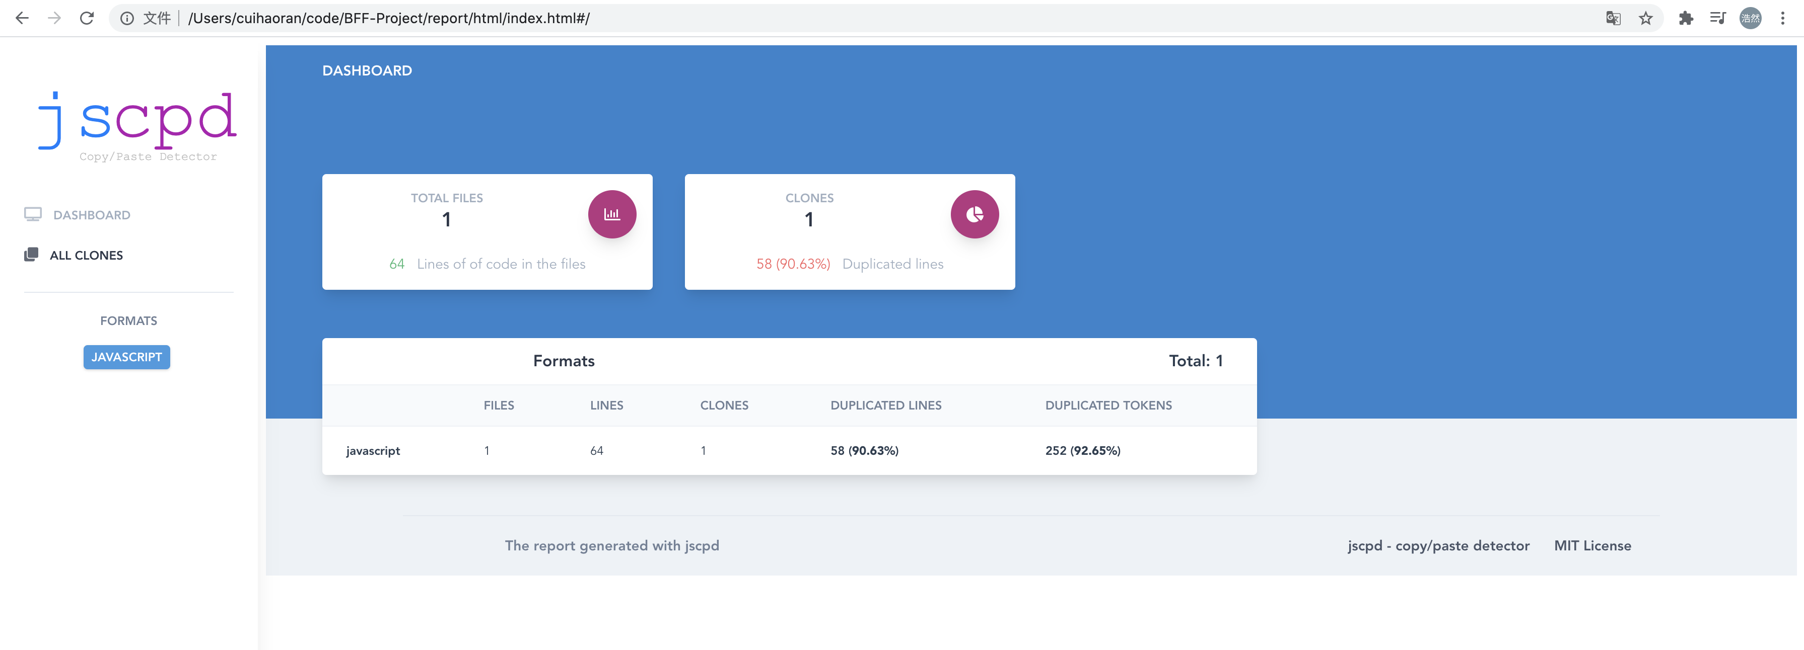Open the jscpd - copy/paste detector link
The height and width of the screenshot is (650, 1804).
coord(1438,545)
